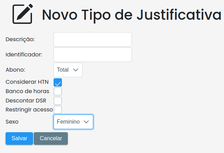Click the Banco de horas label
Image resolution: width=224 pixels, height=153 pixels.
pos(27,91)
